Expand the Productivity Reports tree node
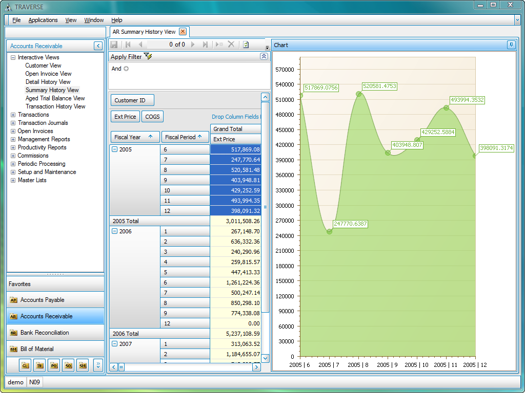 [x=13, y=147]
